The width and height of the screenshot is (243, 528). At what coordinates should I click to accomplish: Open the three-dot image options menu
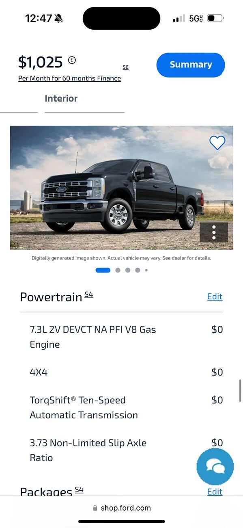[x=214, y=232]
